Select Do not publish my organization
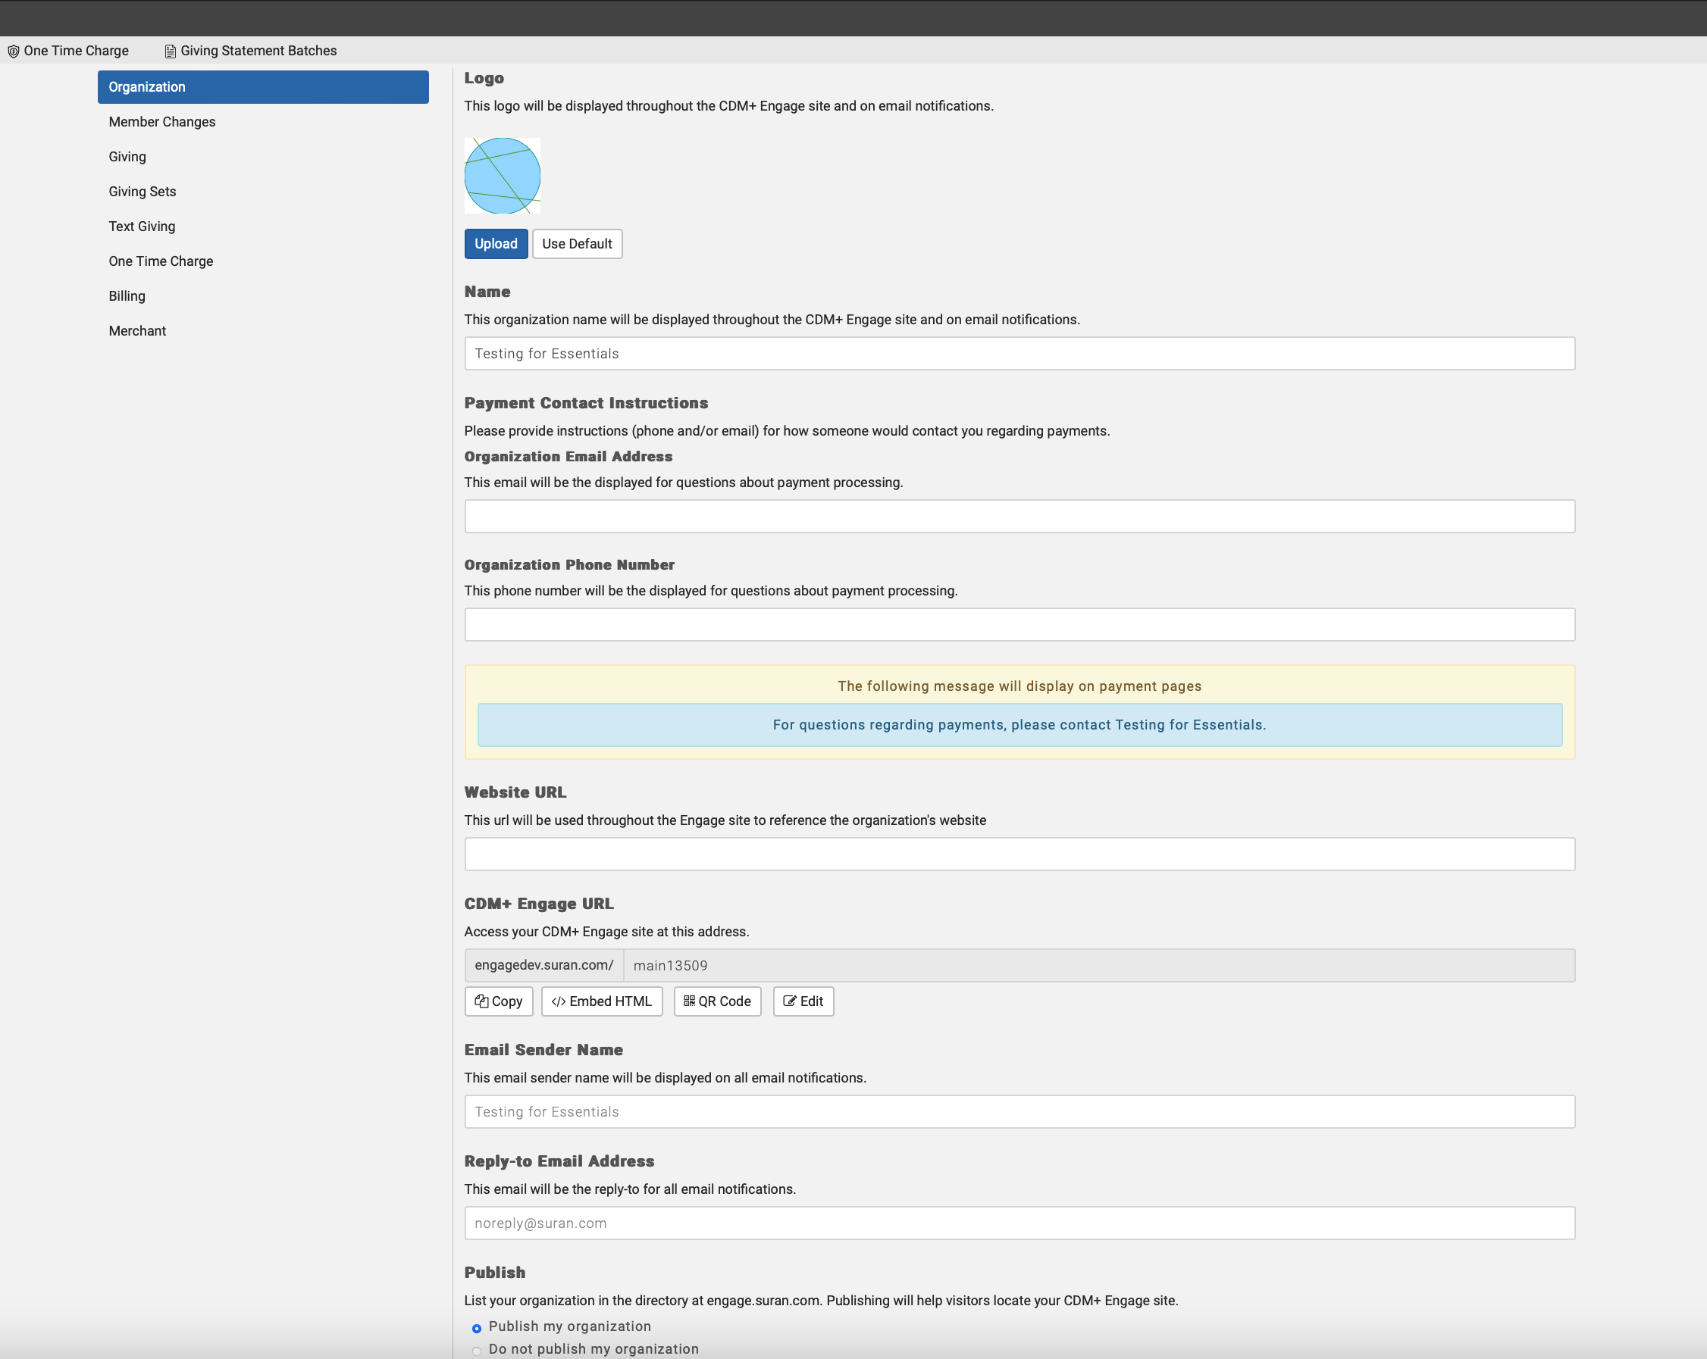 point(477,1351)
